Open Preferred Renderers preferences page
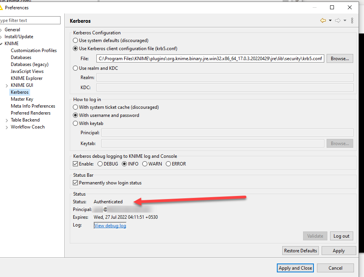The height and width of the screenshot is (277, 364). [30, 113]
